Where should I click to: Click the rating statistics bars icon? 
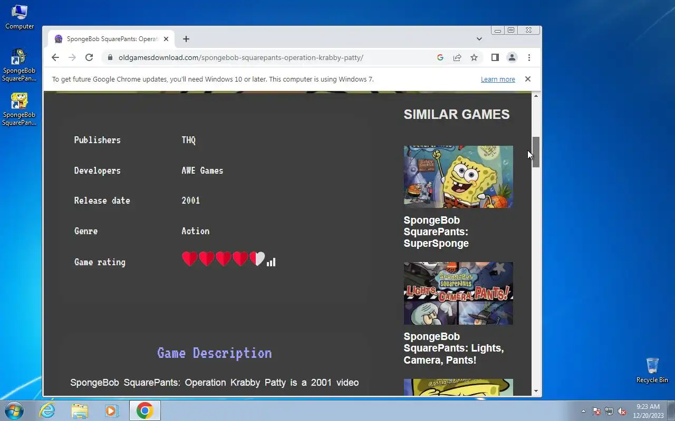point(271,262)
